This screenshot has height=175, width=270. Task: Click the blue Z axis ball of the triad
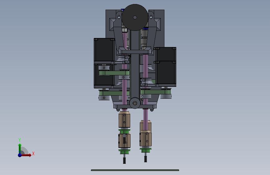(20, 155)
